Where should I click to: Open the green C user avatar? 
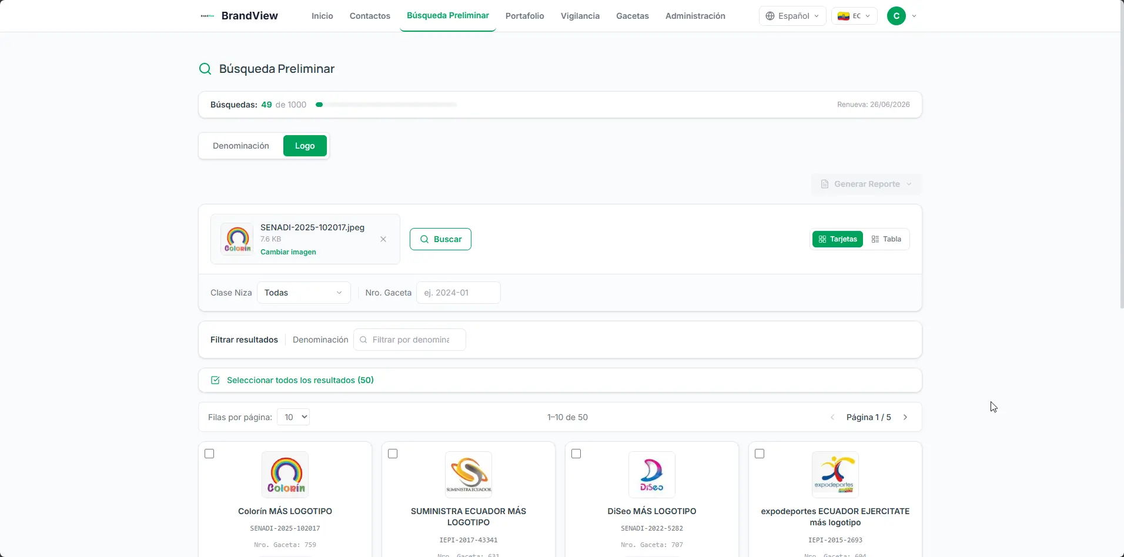click(x=896, y=16)
